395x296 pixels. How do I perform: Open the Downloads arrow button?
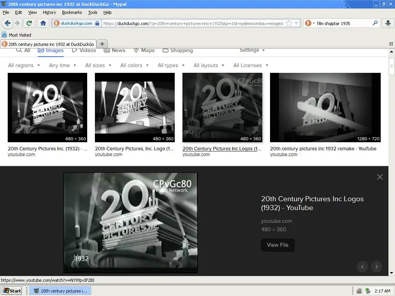388,23
